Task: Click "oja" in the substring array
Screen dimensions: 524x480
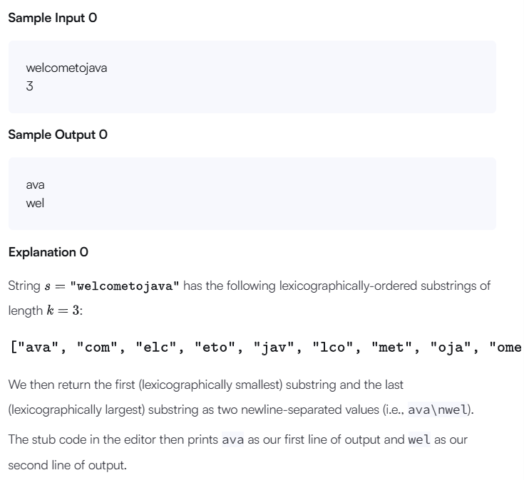Action: pos(450,348)
